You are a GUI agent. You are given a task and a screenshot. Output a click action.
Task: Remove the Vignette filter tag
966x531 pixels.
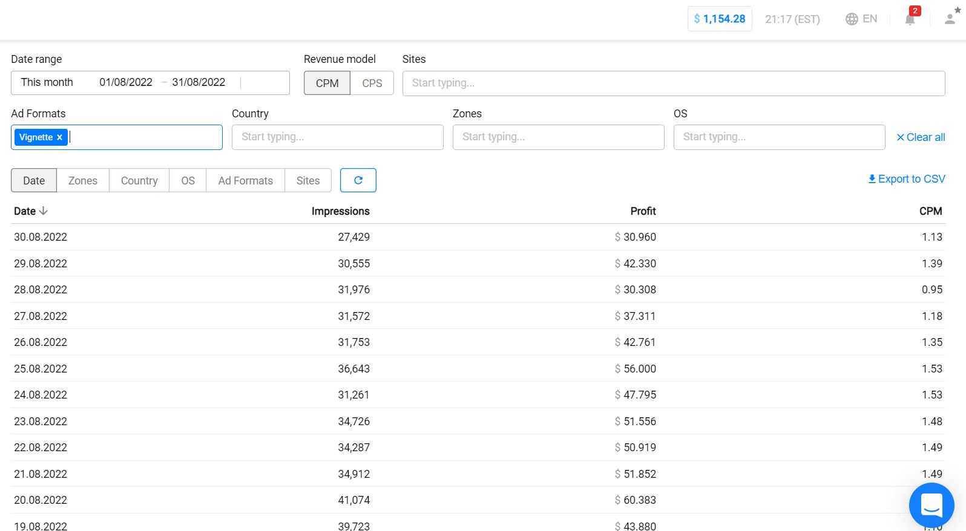tap(59, 138)
